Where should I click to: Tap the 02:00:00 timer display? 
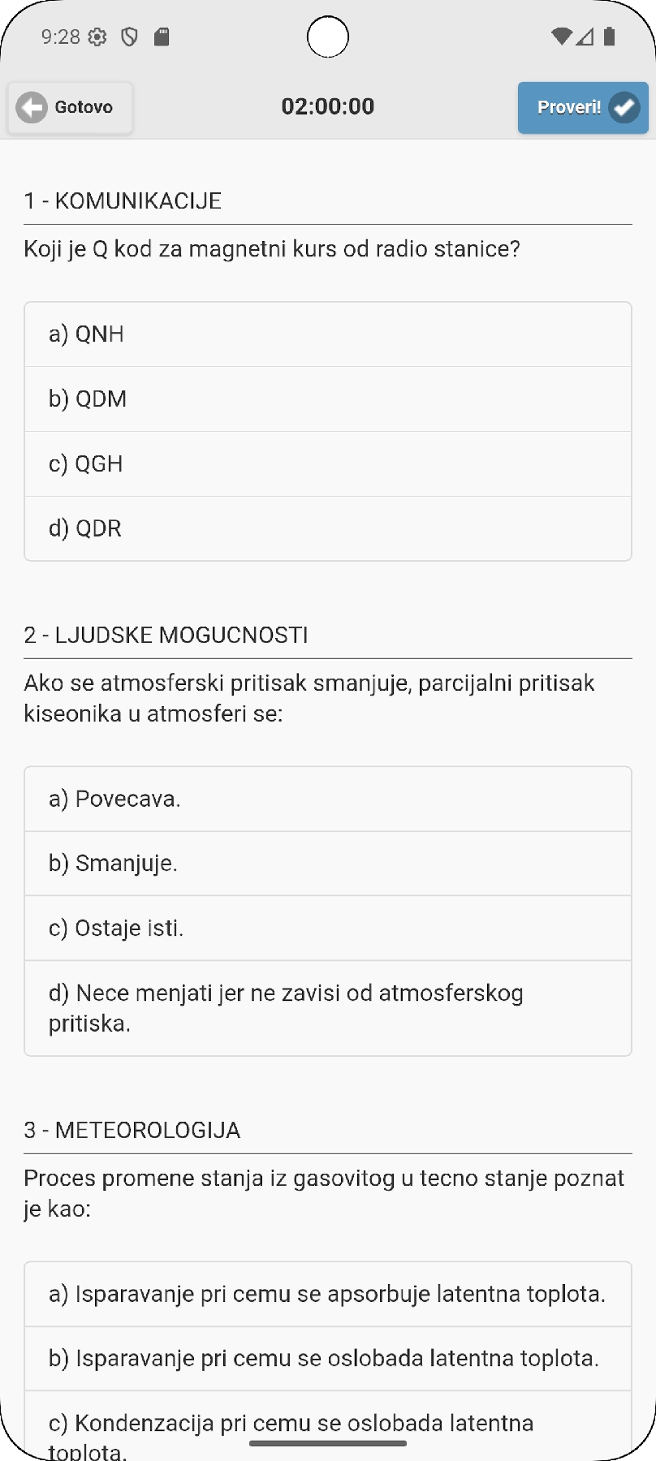point(328,106)
